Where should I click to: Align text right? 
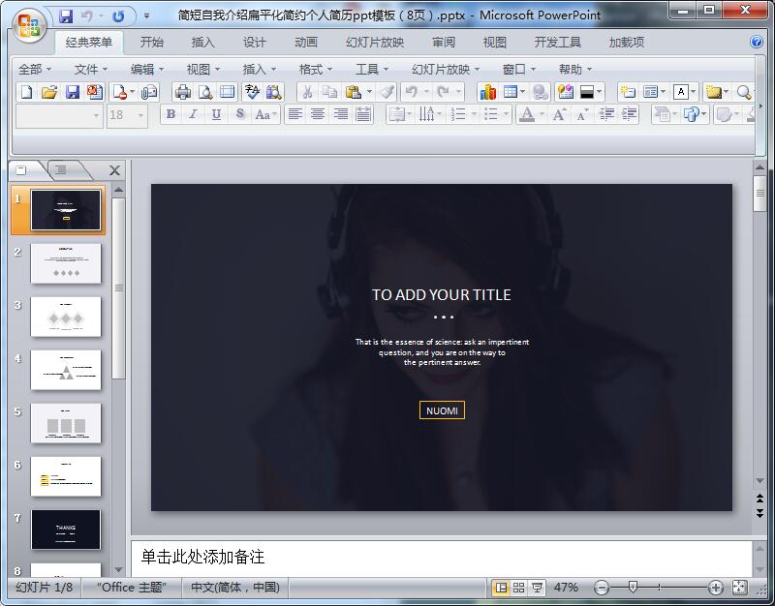pyautogui.click(x=341, y=114)
